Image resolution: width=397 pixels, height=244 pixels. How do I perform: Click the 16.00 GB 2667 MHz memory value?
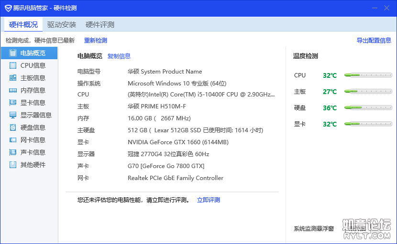(x=159, y=118)
